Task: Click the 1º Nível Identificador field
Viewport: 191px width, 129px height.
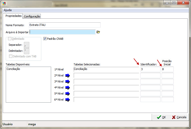Action: (150, 69)
